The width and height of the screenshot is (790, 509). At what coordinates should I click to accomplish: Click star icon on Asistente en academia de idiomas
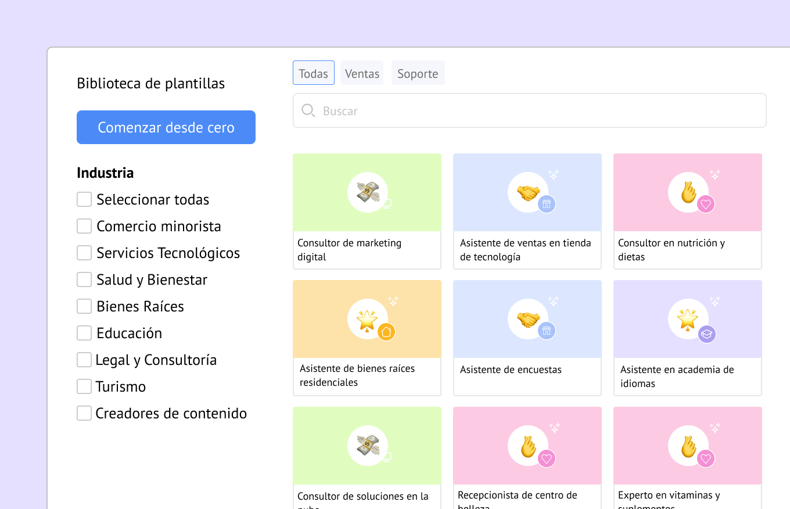[x=688, y=319]
